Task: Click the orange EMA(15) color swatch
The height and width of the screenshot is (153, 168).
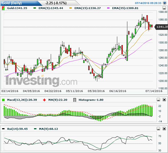Action: [70, 8]
